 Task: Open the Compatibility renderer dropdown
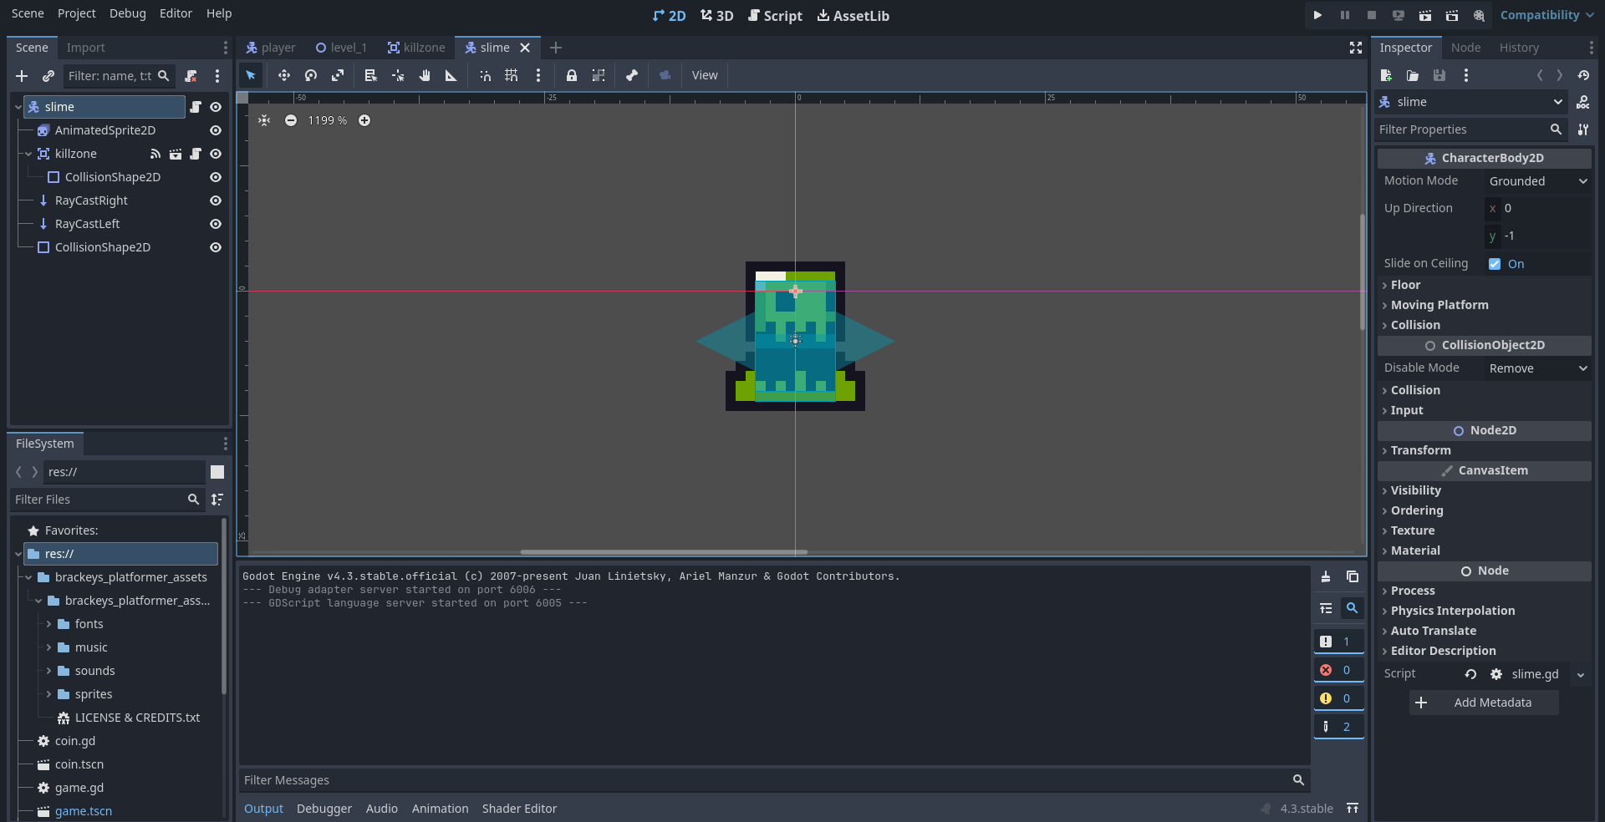pyautogui.click(x=1546, y=15)
